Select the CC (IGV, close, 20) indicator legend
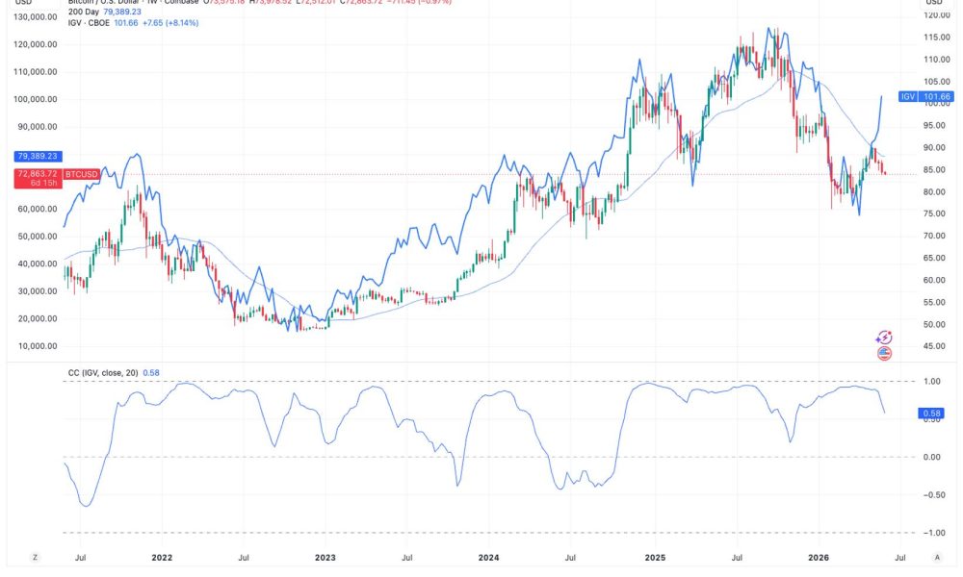This screenshot has height=577, width=963. tap(103, 373)
